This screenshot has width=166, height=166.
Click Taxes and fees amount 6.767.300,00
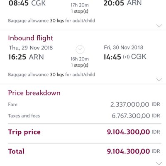[x=131, y=116]
